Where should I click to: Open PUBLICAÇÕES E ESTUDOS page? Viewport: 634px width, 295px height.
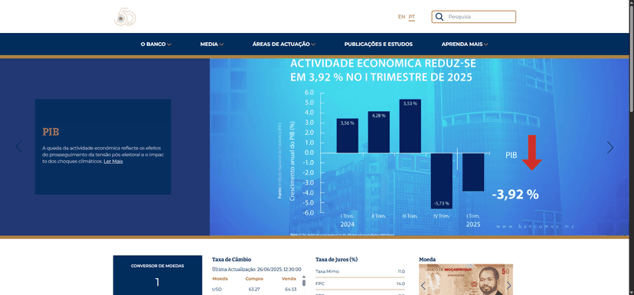coord(378,44)
